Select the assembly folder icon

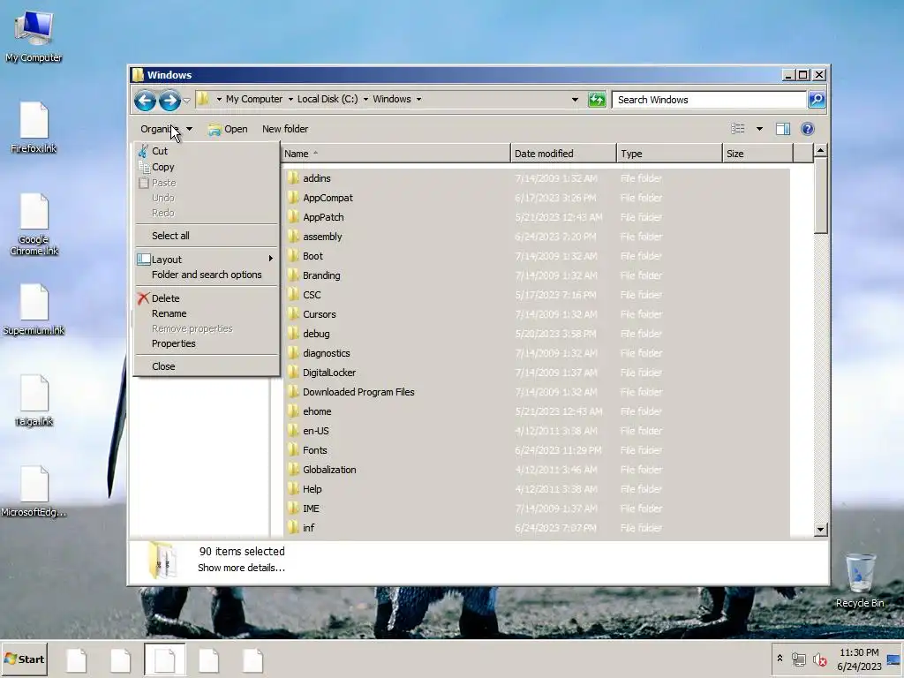coord(293,237)
